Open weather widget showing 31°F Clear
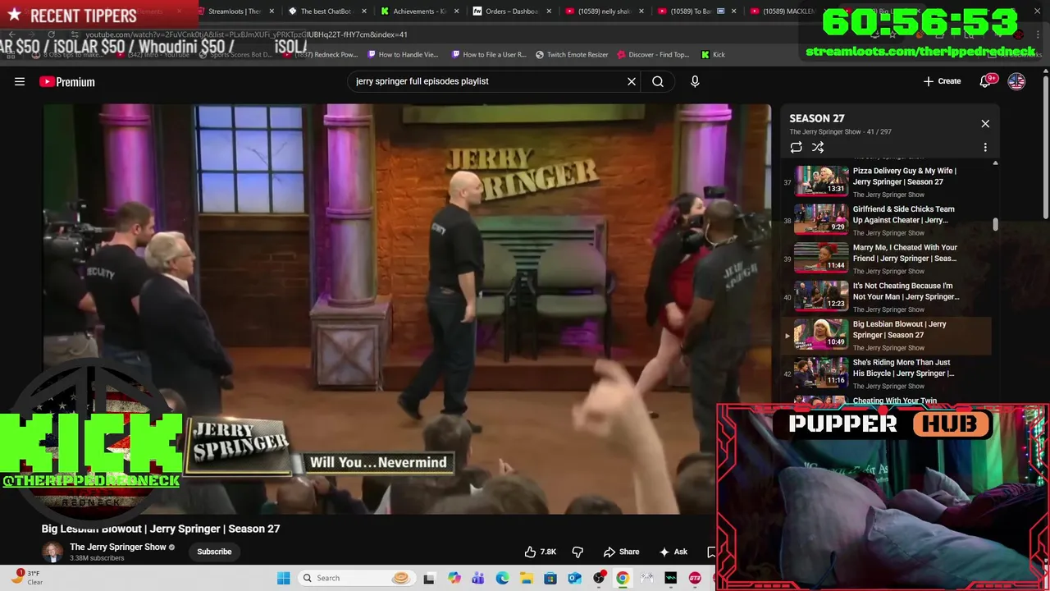1050x591 pixels. (x=27, y=578)
